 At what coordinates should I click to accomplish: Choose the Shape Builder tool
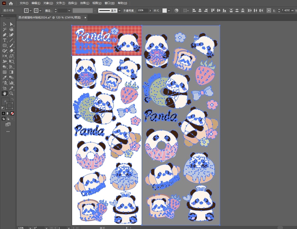(x=5, y=67)
